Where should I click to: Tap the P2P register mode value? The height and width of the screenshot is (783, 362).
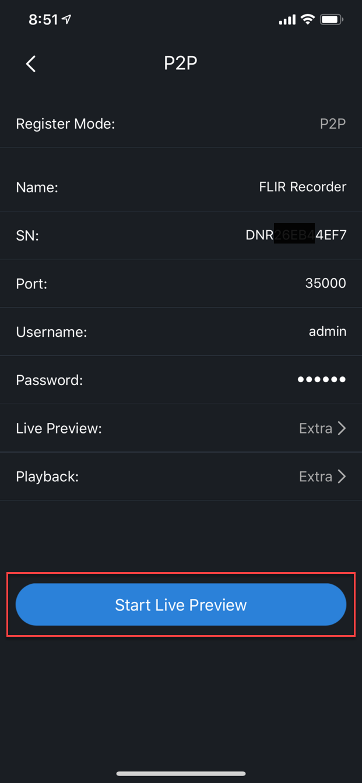(333, 124)
